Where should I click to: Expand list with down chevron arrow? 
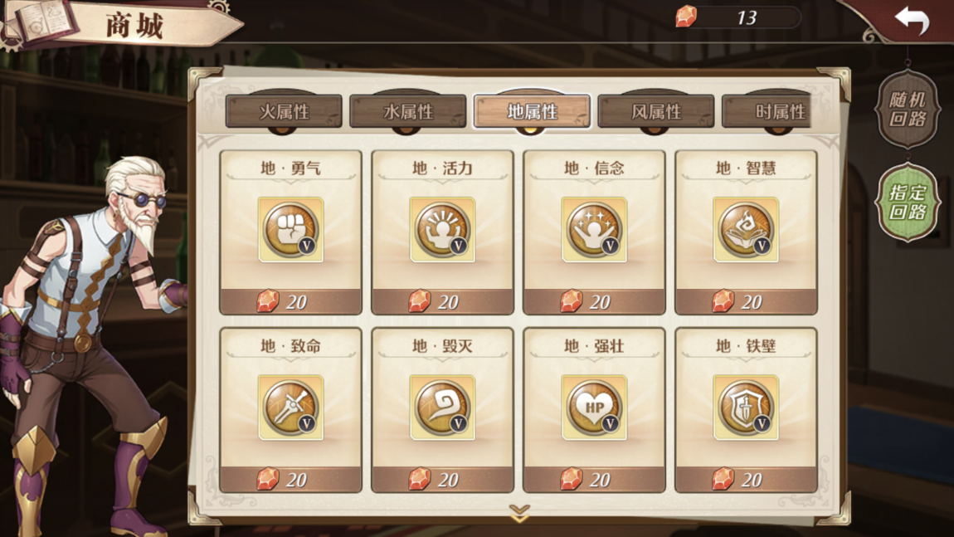[x=519, y=513]
